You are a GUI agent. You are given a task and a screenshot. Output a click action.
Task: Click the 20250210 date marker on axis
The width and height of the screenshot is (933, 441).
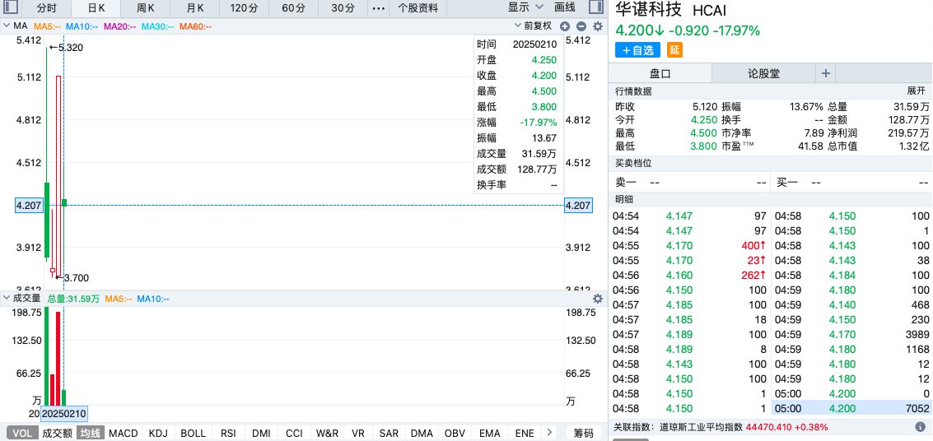coord(64,413)
